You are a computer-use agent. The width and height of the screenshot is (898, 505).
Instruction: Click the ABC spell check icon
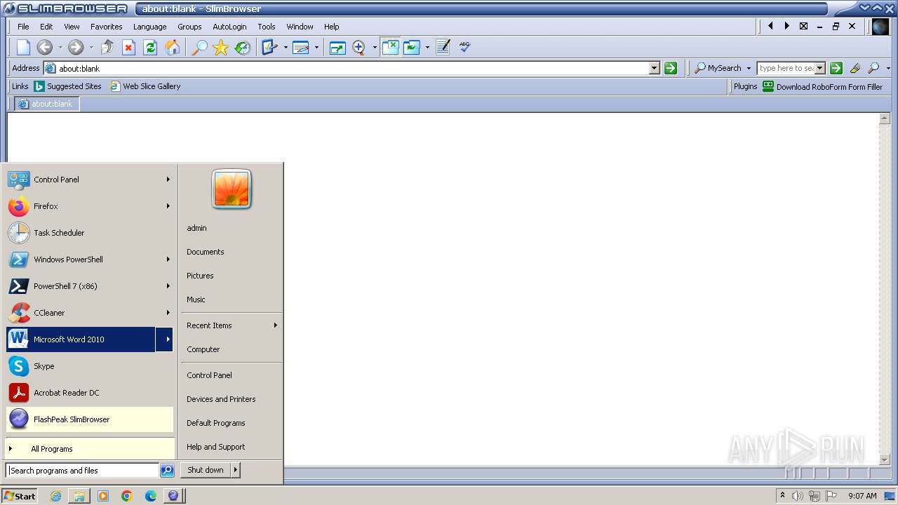tap(464, 47)
